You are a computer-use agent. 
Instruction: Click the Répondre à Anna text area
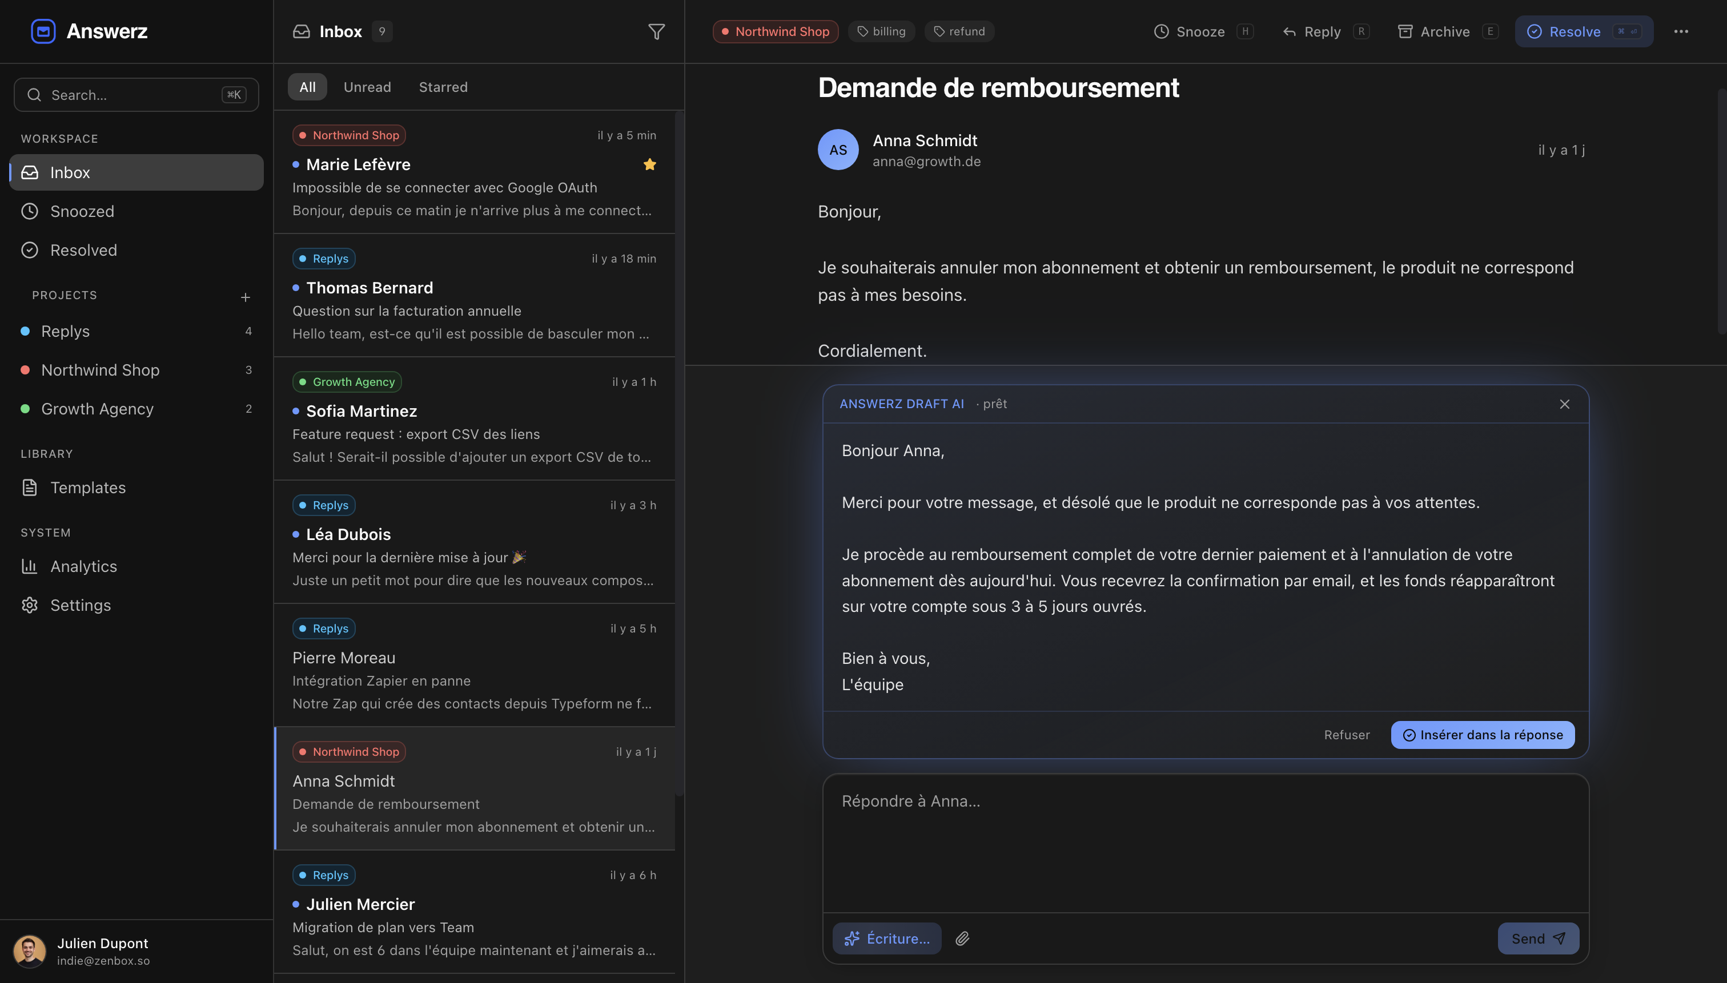click(1206, 844)
